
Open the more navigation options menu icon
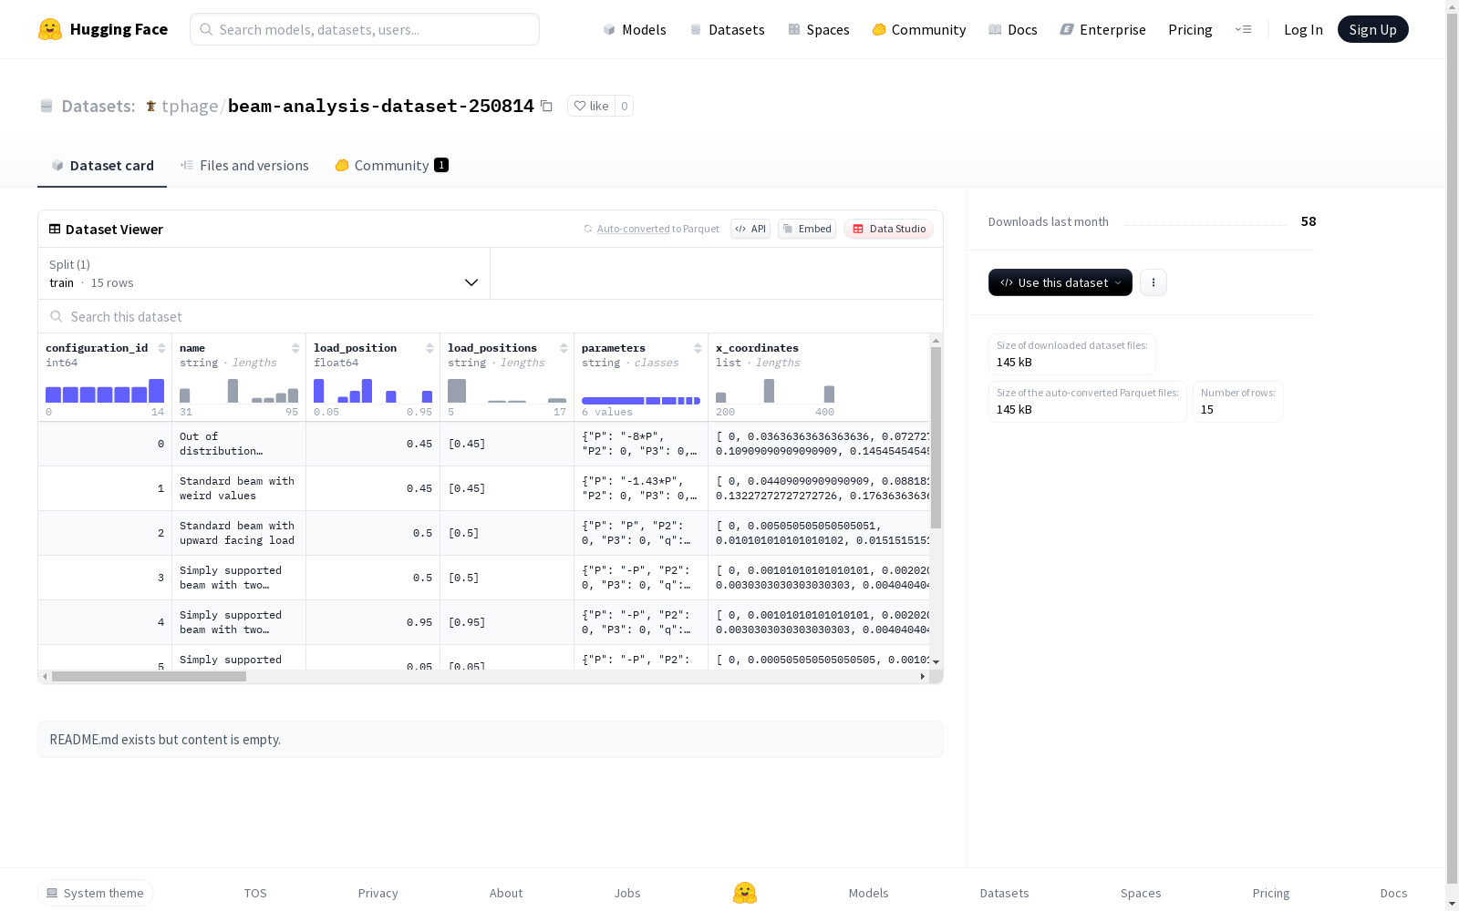1243,29
